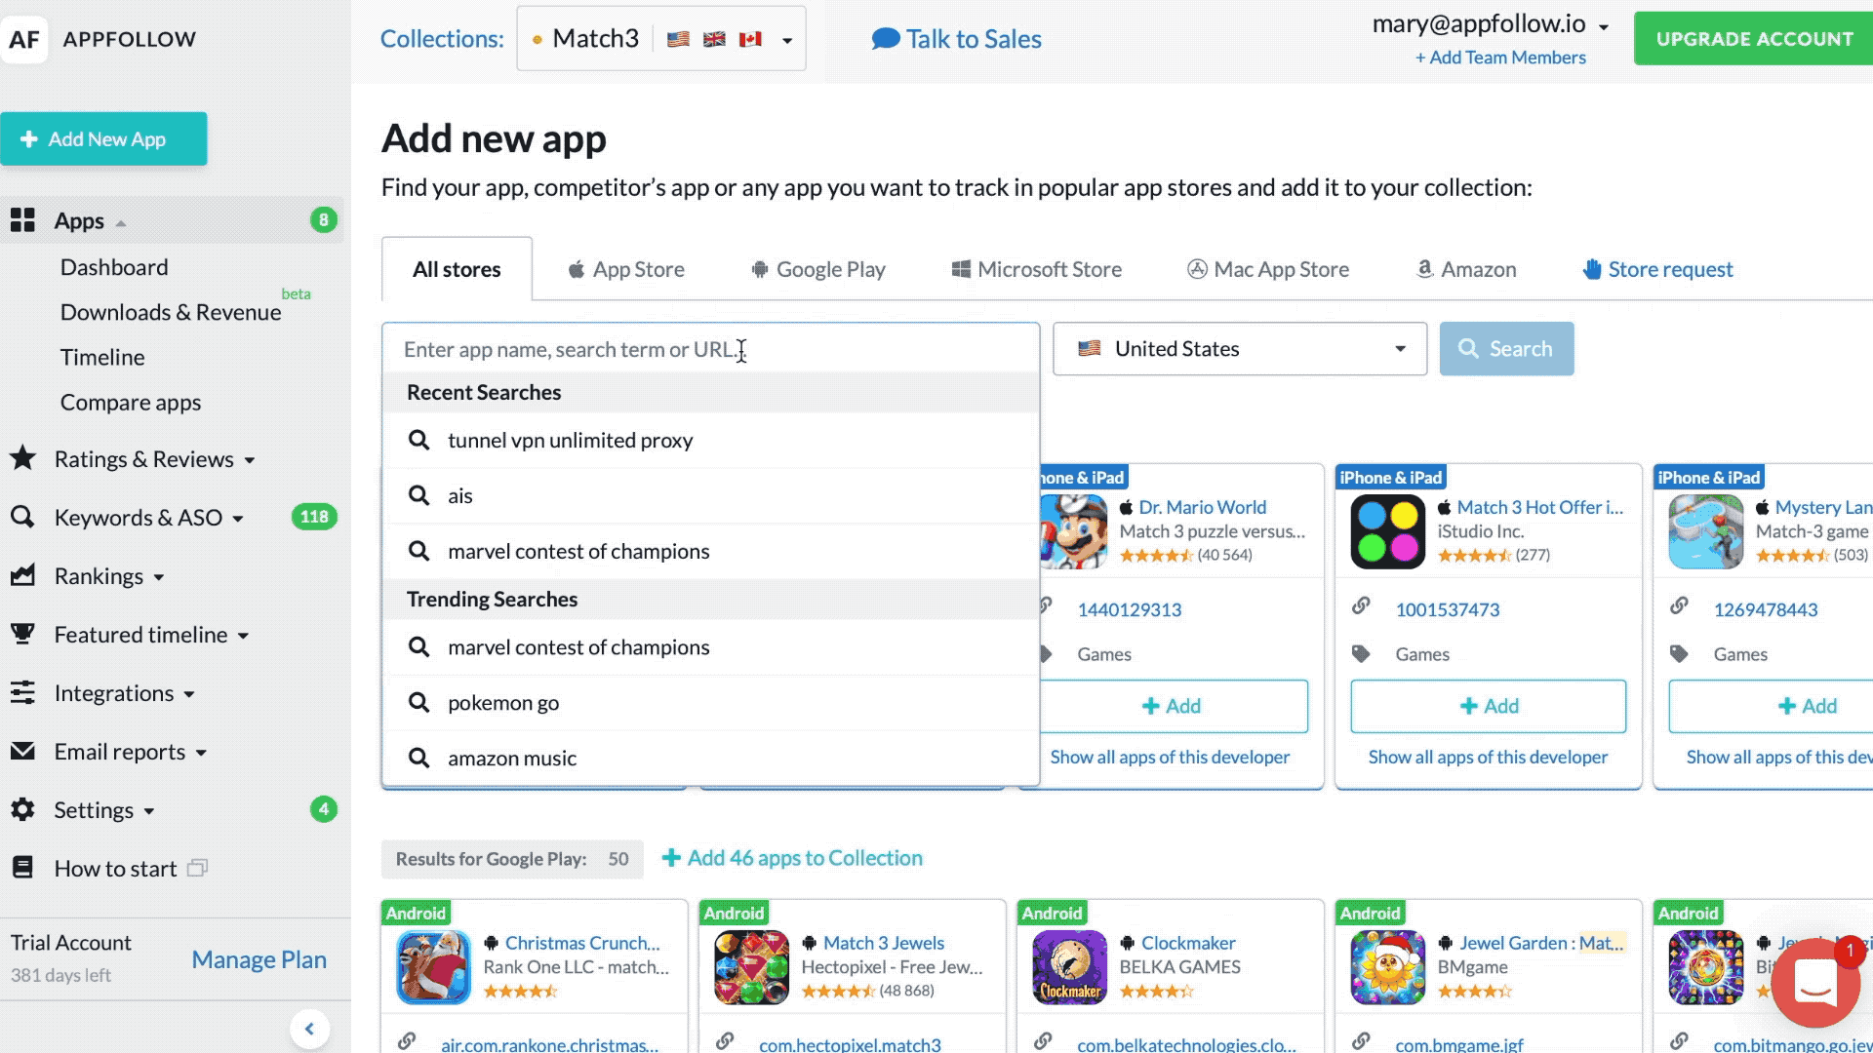Click Add 46 apps to Collection link

pos(792,858)
